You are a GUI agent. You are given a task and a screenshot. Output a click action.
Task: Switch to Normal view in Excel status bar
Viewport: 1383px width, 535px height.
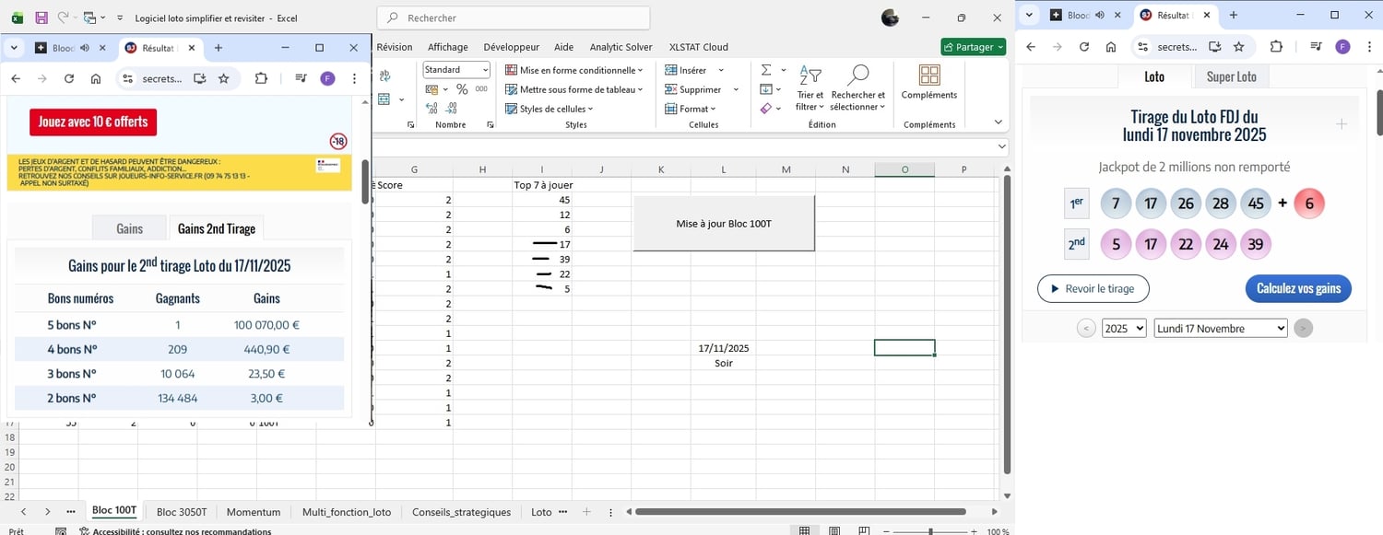point(805,531)
